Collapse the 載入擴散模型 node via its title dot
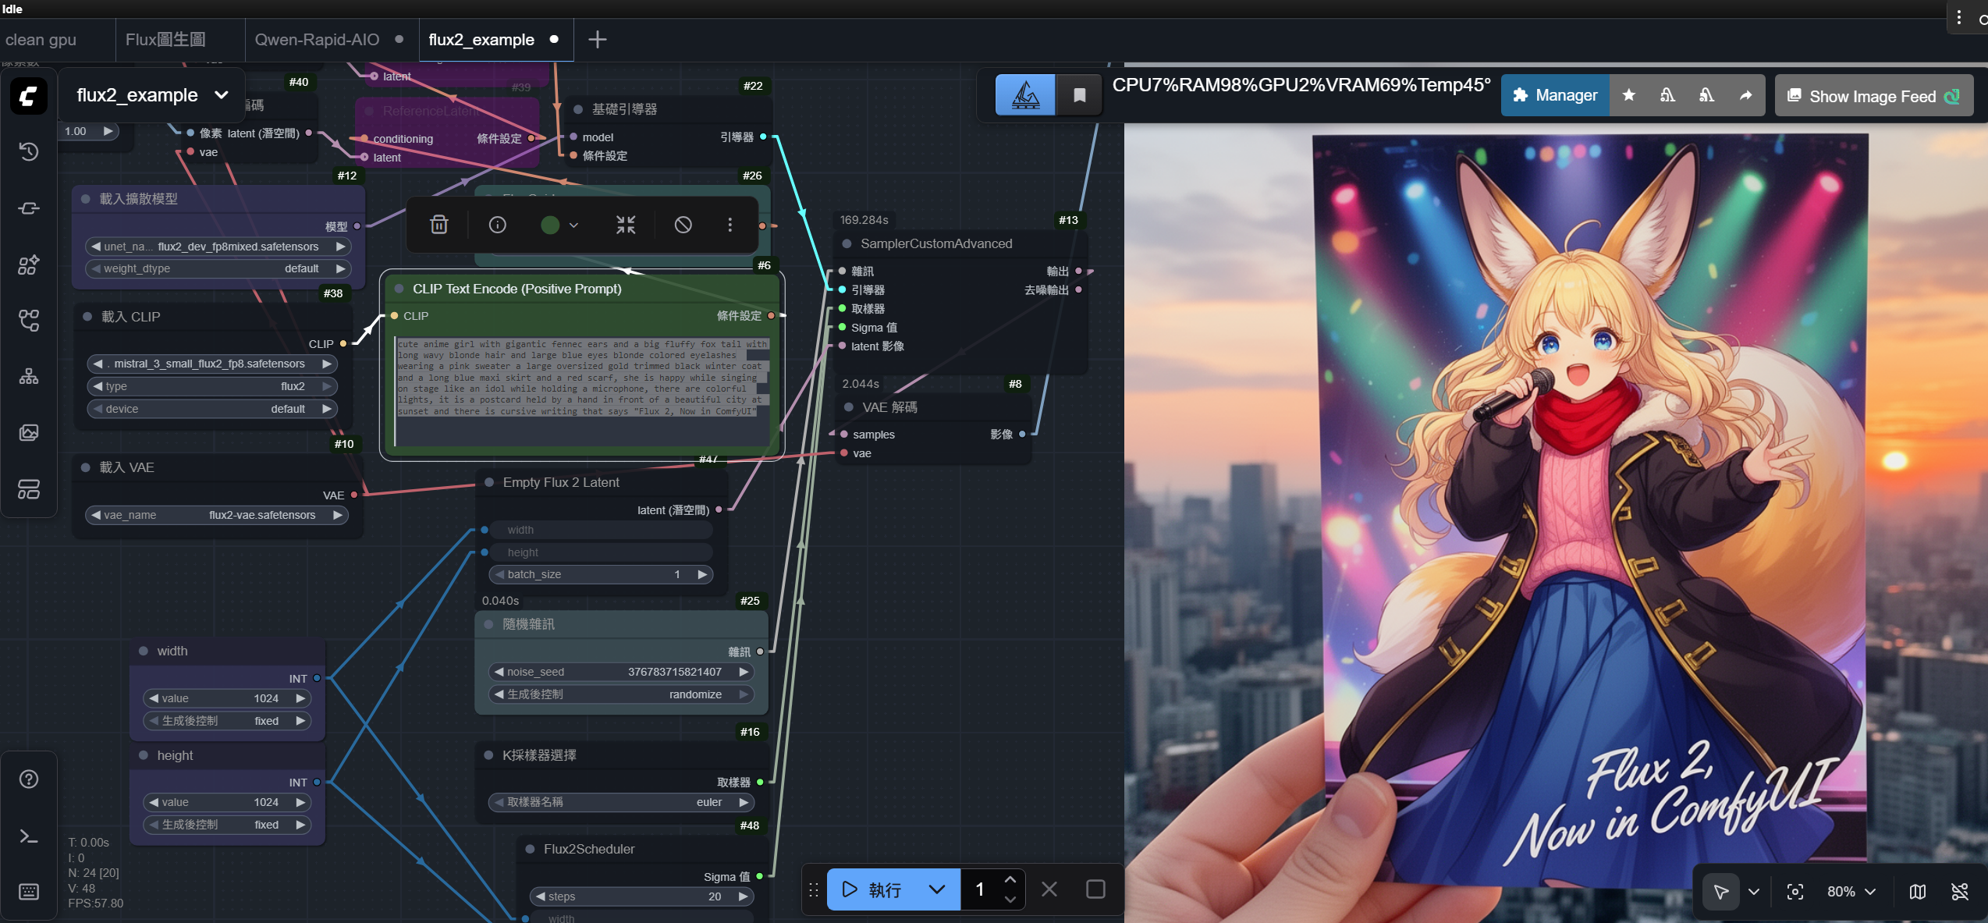The height and width of the screenshot is (923, 1988). [x=86, y=199]
